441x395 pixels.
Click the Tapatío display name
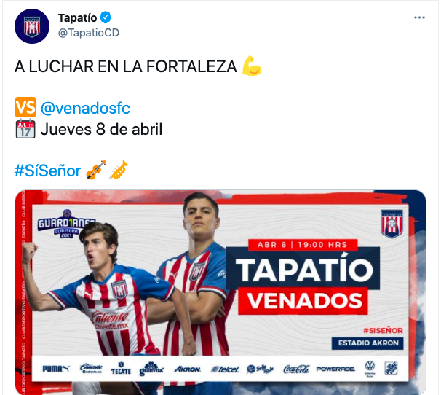(x=77, y=17)
